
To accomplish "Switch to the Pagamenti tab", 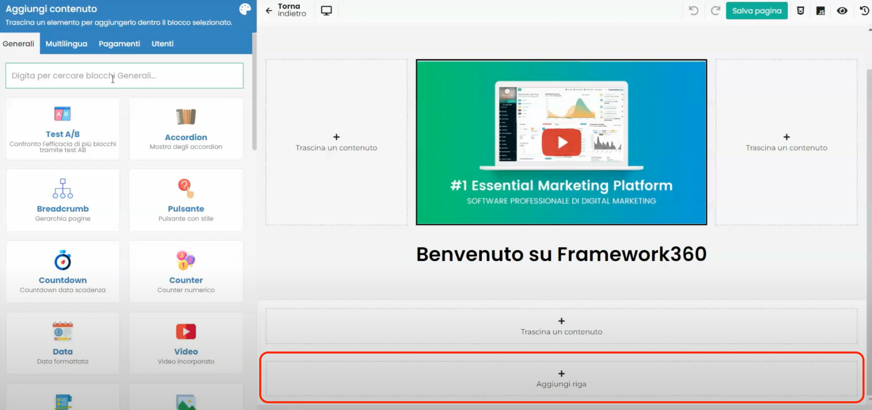I will [119, 44].
